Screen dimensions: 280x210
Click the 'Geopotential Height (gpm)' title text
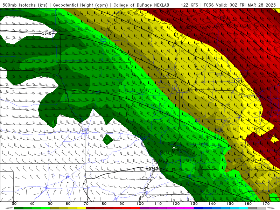point(80,5)
